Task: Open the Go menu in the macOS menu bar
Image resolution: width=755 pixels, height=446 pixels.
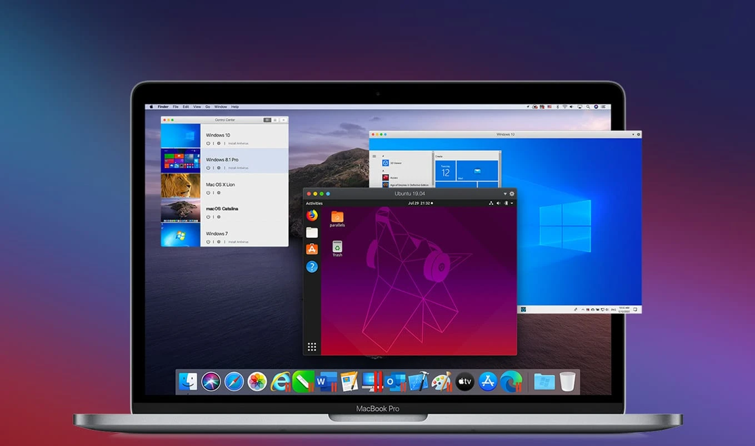Action: pos(207,107)
